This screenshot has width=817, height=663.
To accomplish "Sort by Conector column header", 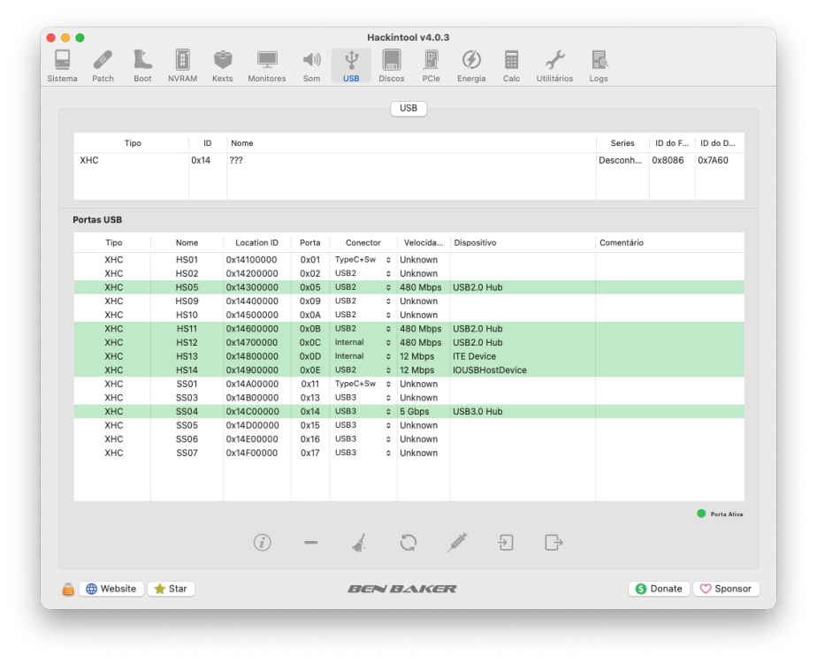I will coord(363,243).
